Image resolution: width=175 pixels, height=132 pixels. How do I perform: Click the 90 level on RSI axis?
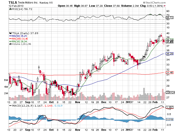coord(168,11)
